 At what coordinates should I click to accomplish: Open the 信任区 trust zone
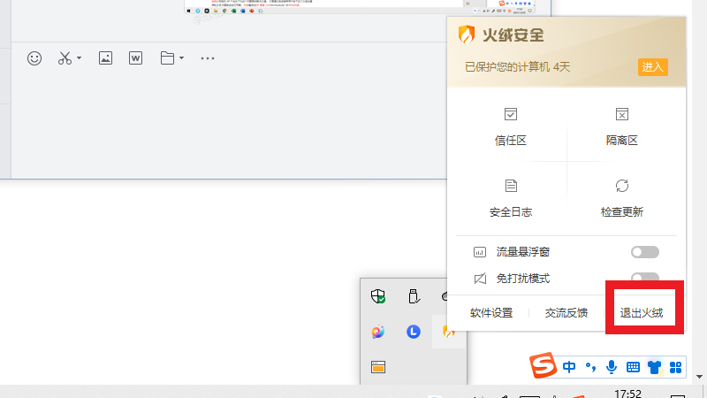coord(510,126)
